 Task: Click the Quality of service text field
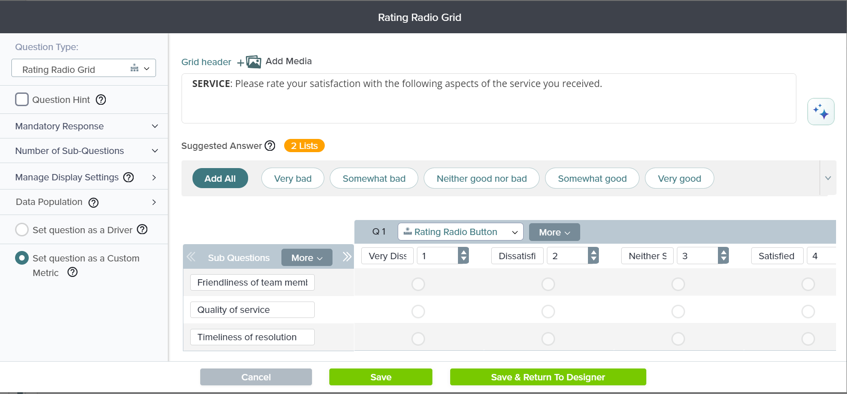click(252, 310)
